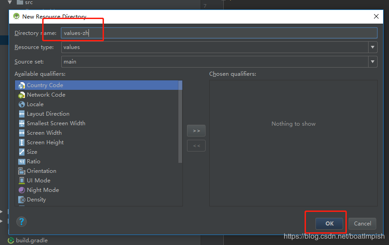The width and height of the screenshot is (389, 245).
Task: Collapse the src folder tree arrow
Action: tap(10, 2)
